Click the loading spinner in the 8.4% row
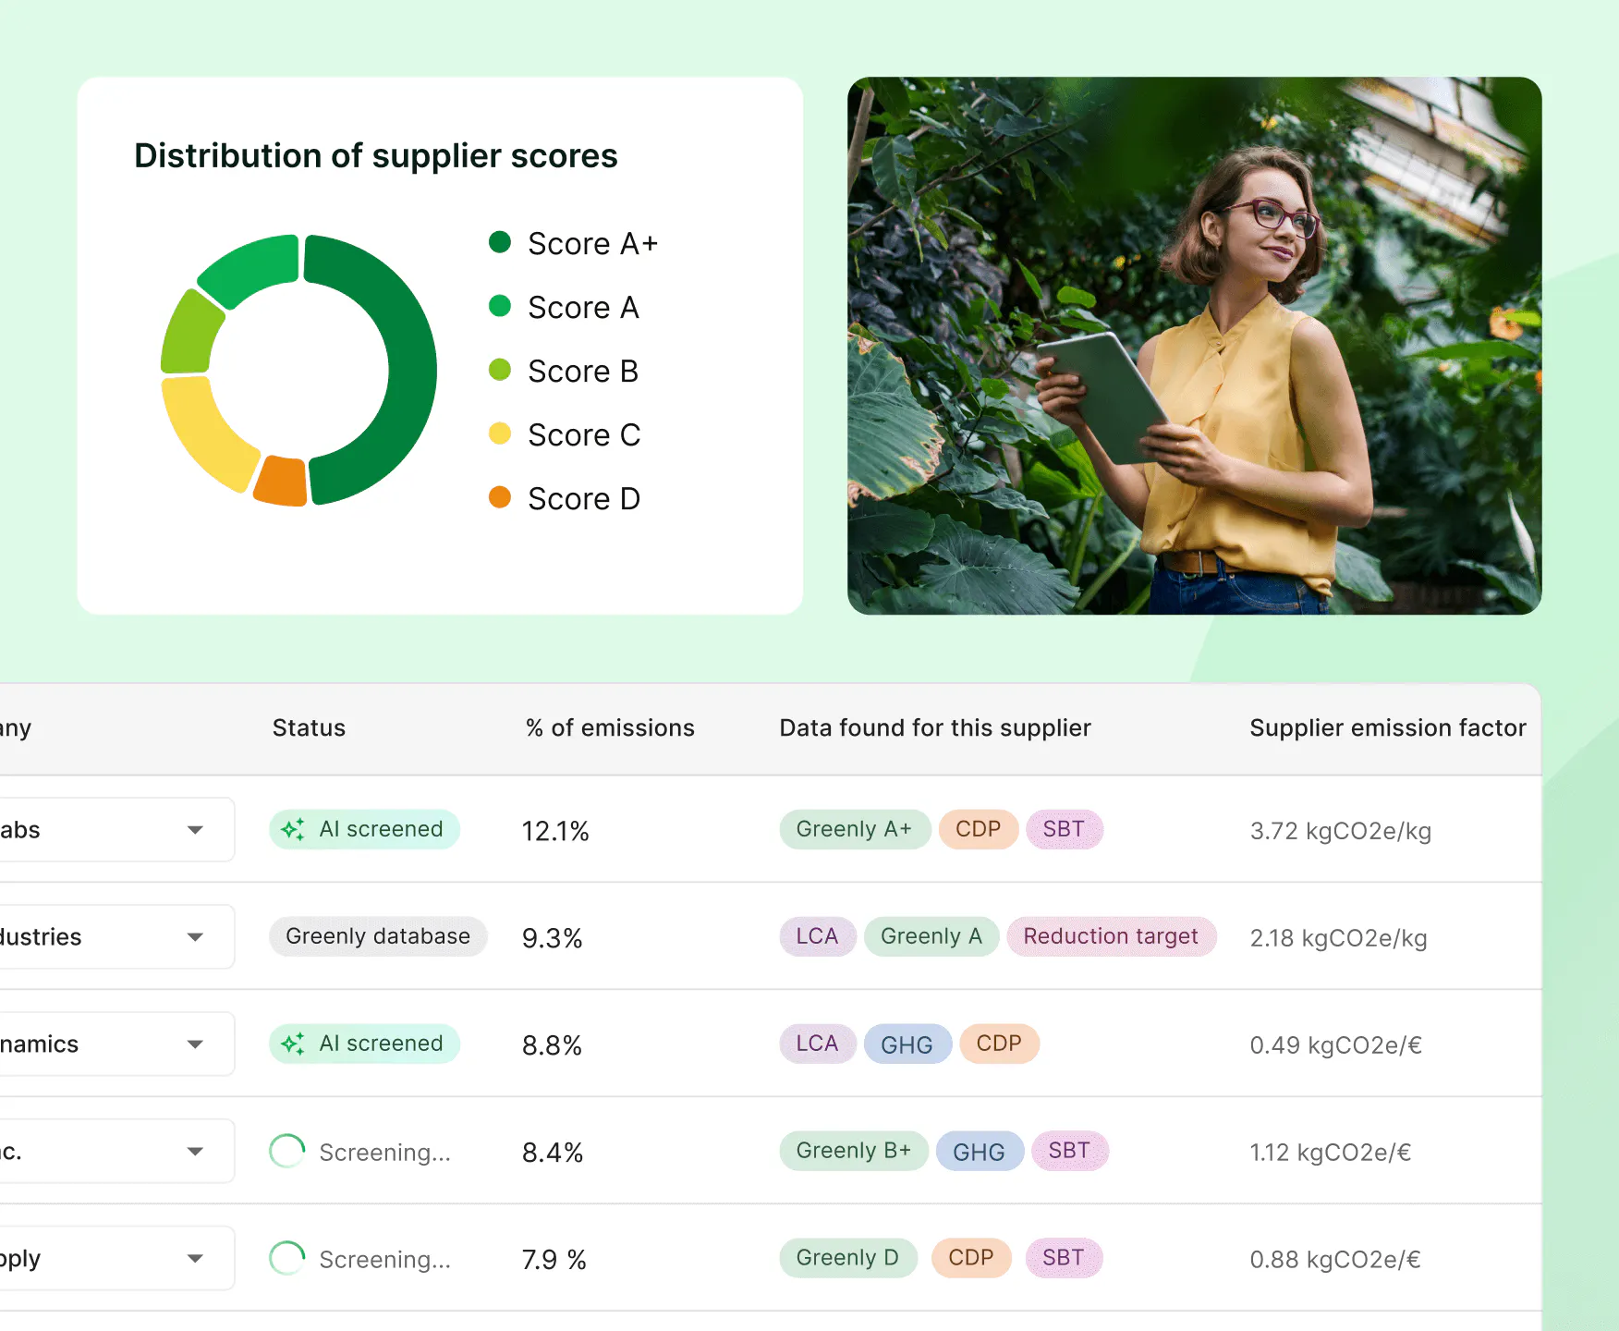 [x=286, y=1151]
